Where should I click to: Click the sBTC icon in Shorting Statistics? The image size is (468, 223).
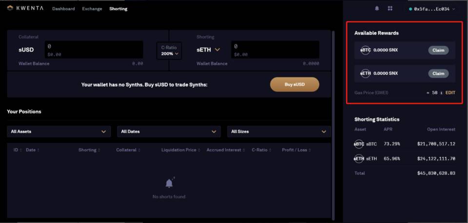point(359,144)
